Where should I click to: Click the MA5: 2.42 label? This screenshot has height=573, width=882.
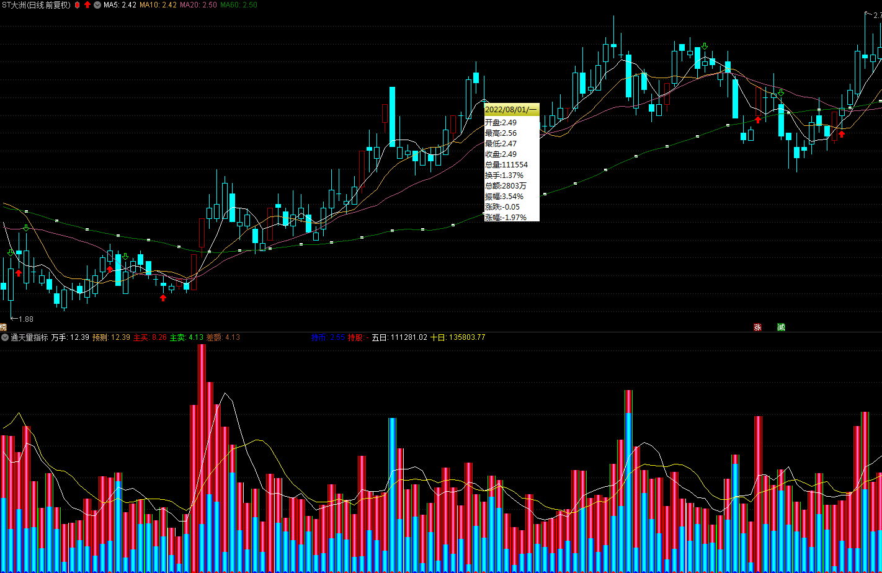pyautogui.click(x=120, y=5)
